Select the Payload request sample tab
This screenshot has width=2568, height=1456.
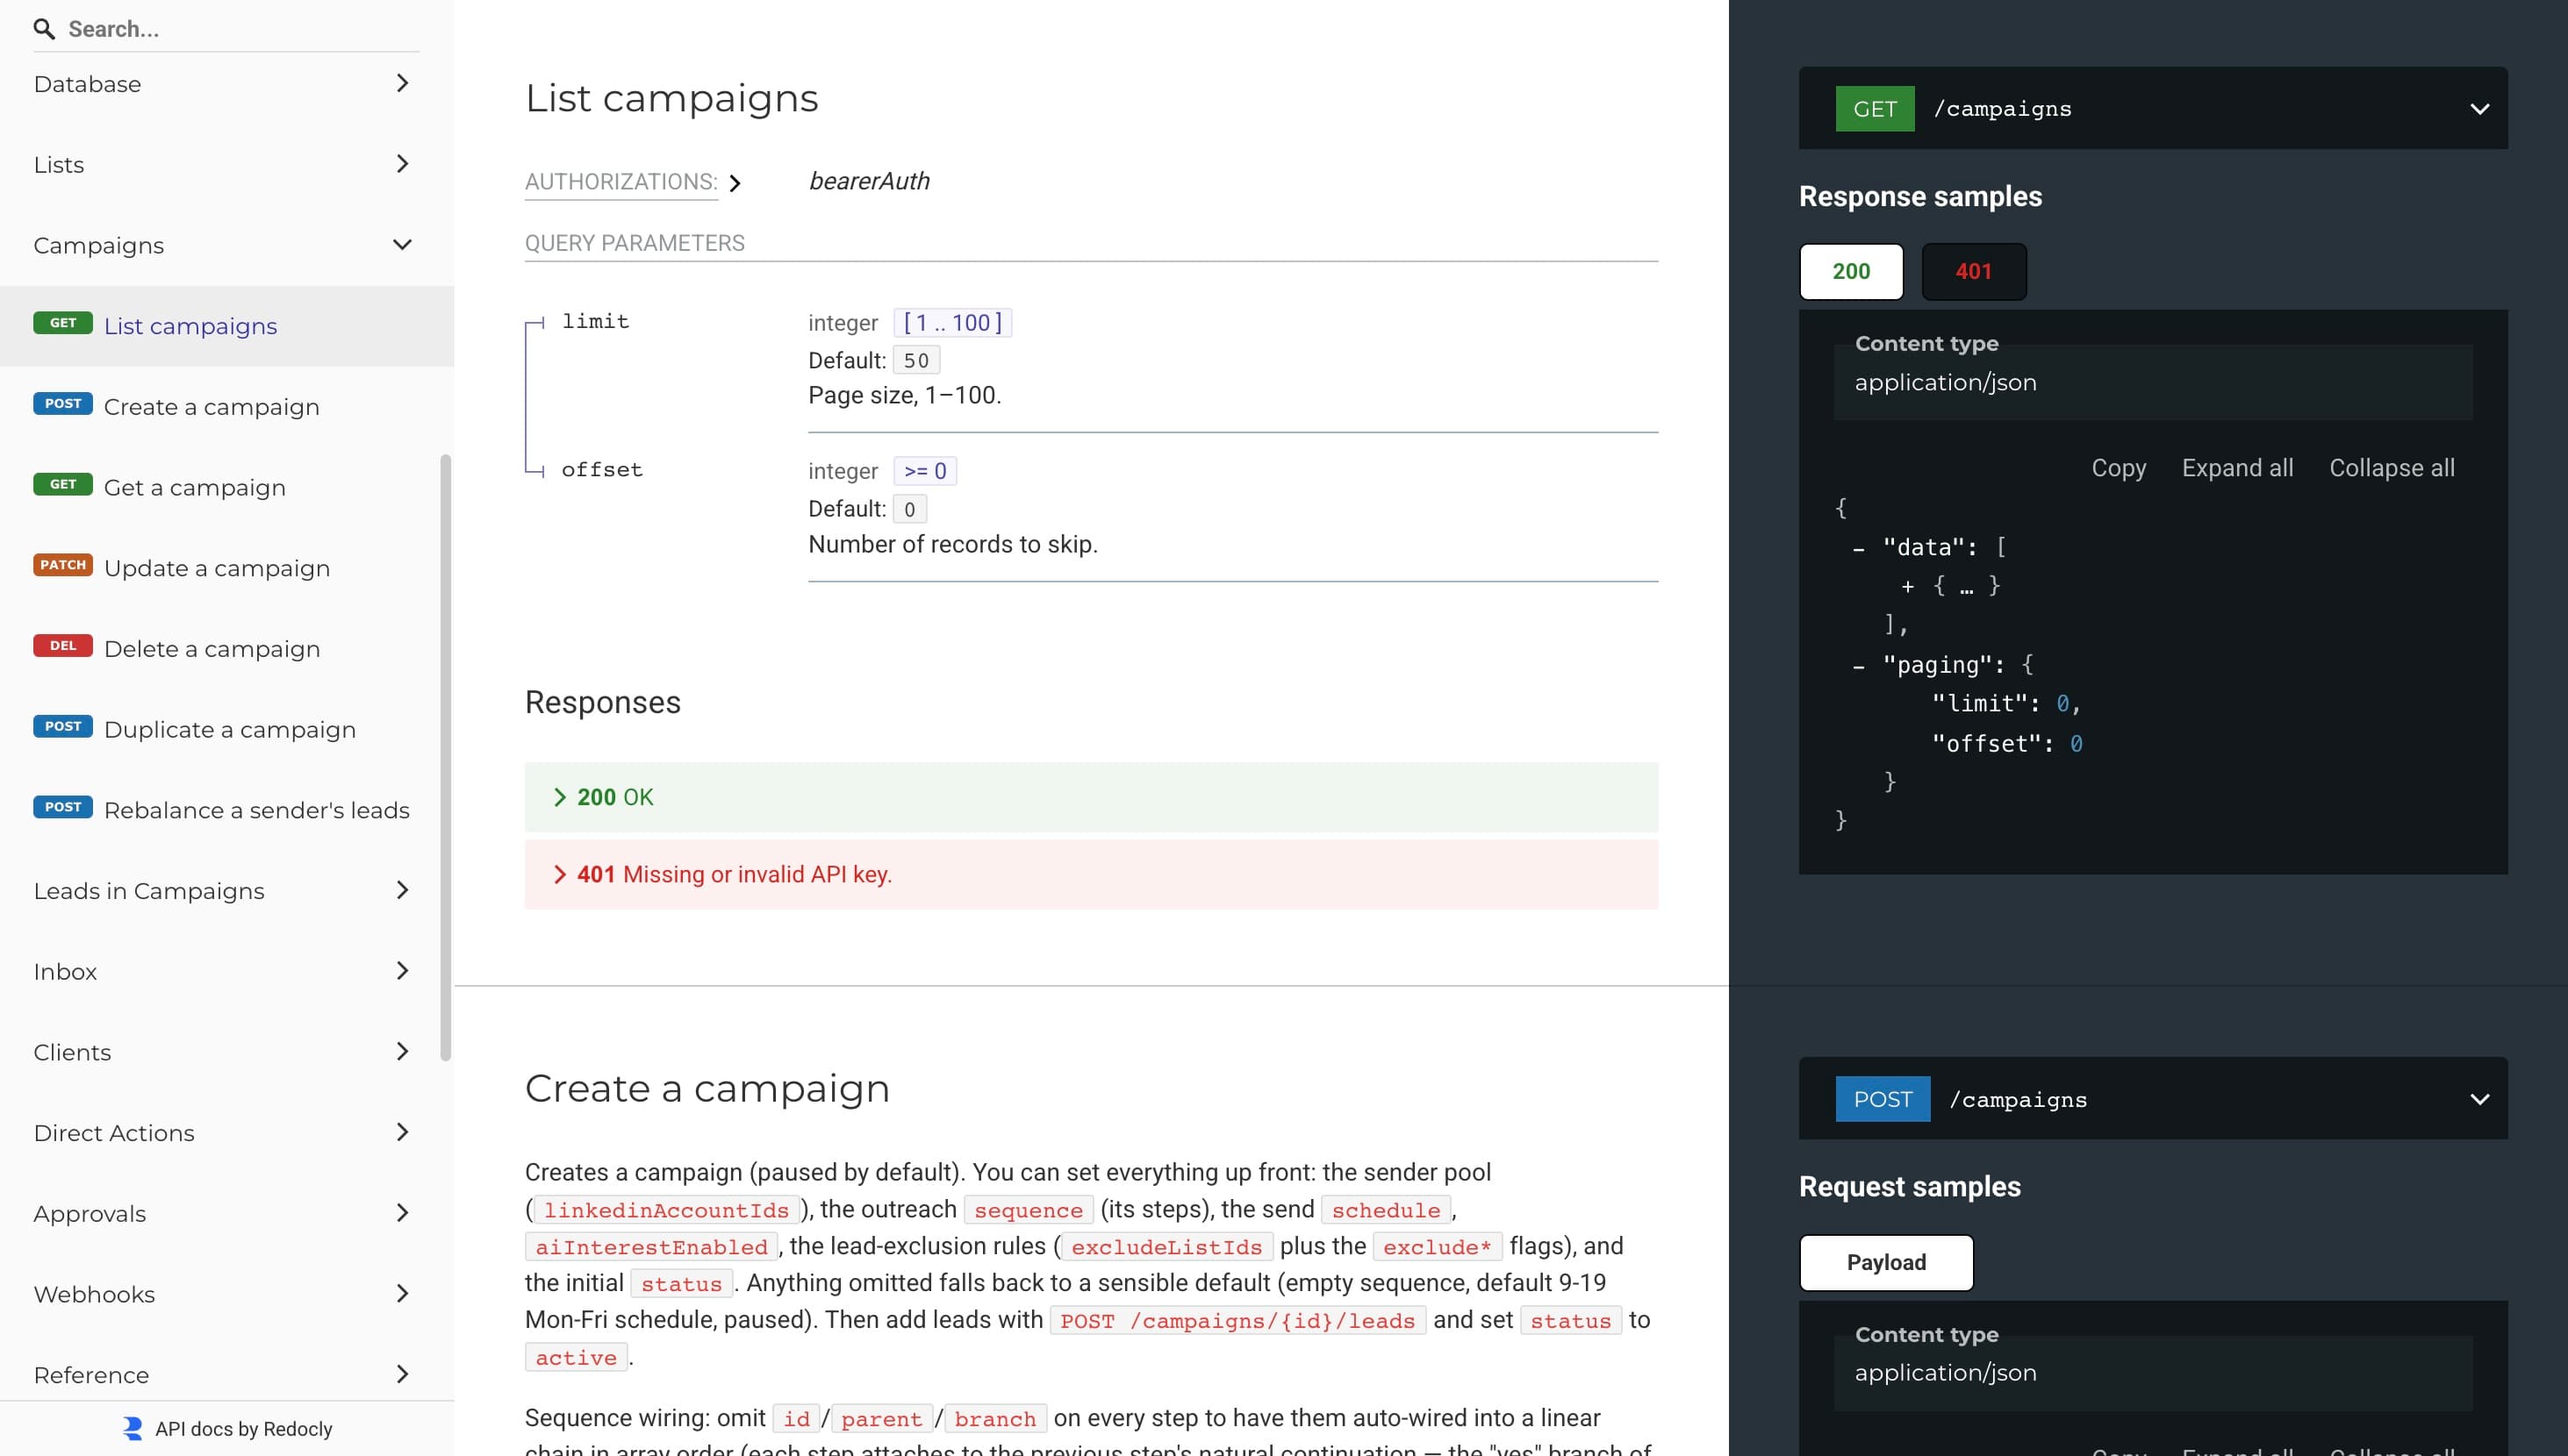pyautogui.click(x=1886, y=1262)
